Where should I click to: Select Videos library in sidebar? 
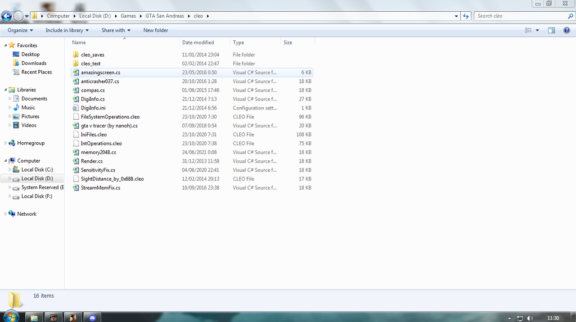point(29,125)
